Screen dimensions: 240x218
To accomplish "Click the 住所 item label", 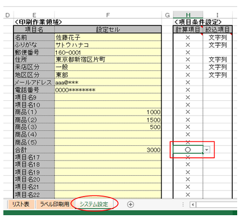I will coord(34,60).
